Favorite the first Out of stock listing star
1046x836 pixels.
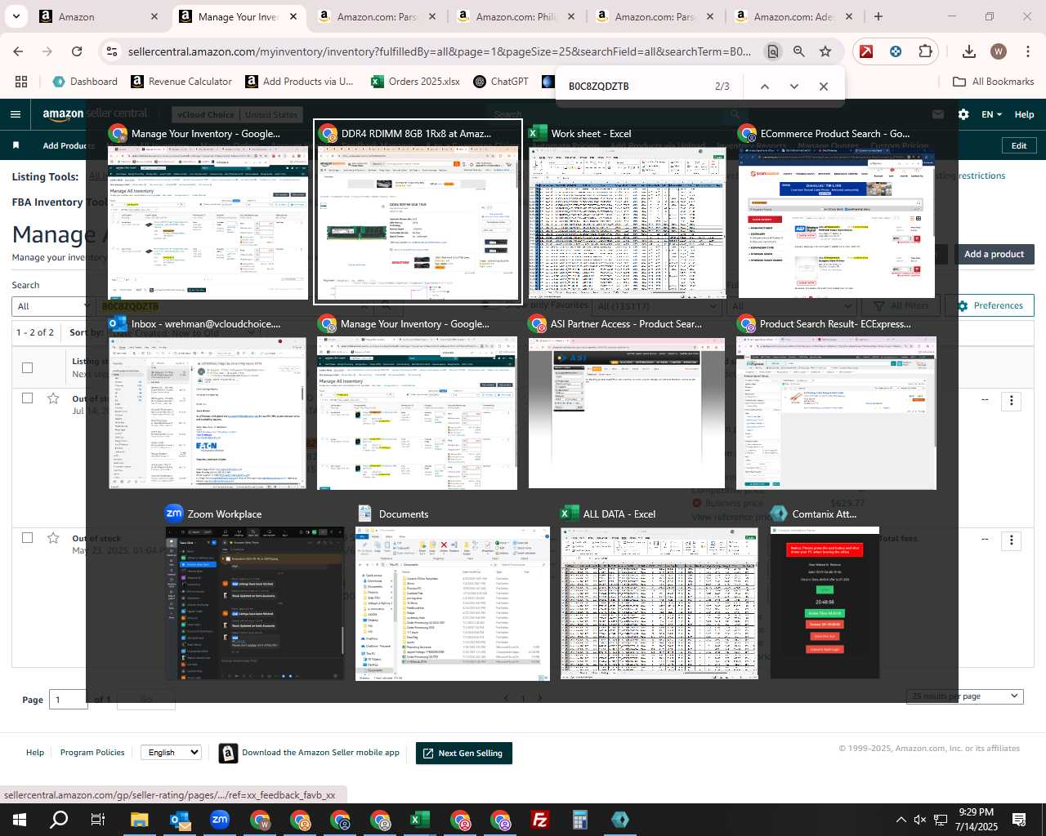tap(53, 398)
